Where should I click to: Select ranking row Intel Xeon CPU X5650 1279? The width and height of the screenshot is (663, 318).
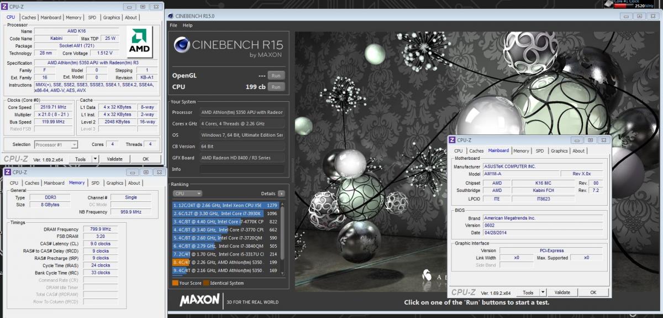coord(226,206)
